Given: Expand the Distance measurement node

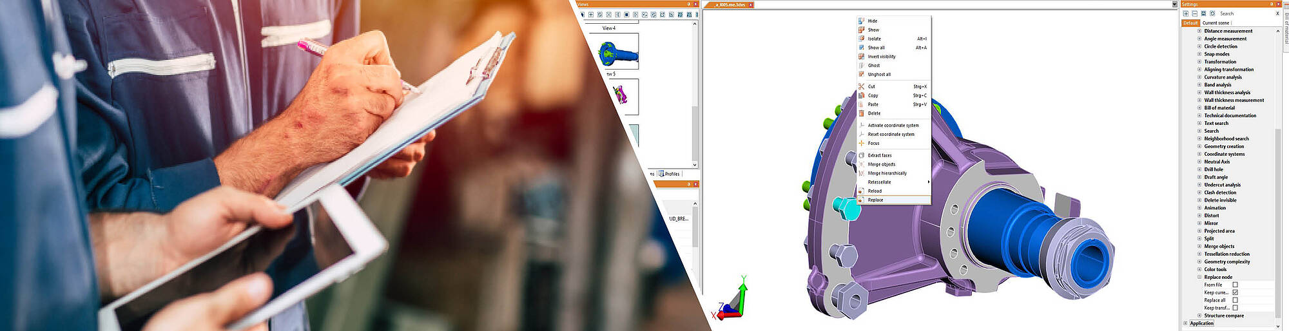Looking at the screenshot, I should pos(1199,31).
